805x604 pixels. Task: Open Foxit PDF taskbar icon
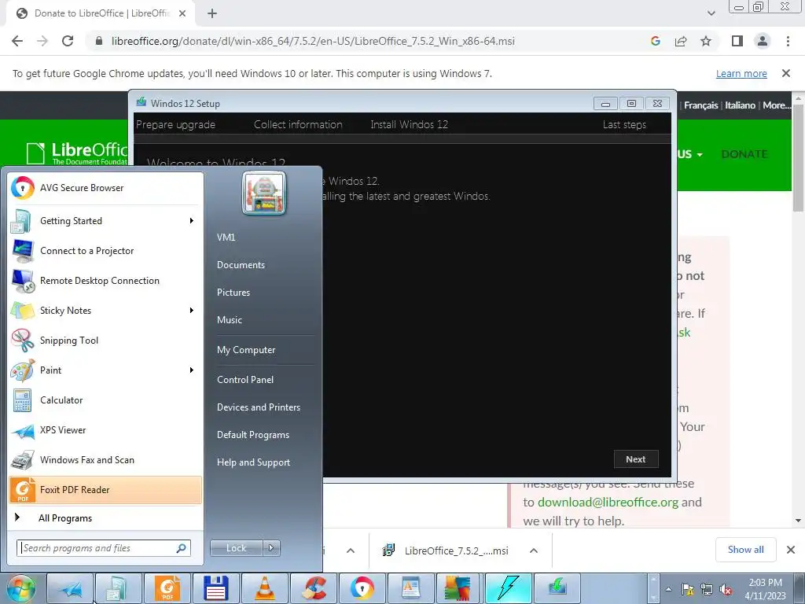[x=167, y=588]
